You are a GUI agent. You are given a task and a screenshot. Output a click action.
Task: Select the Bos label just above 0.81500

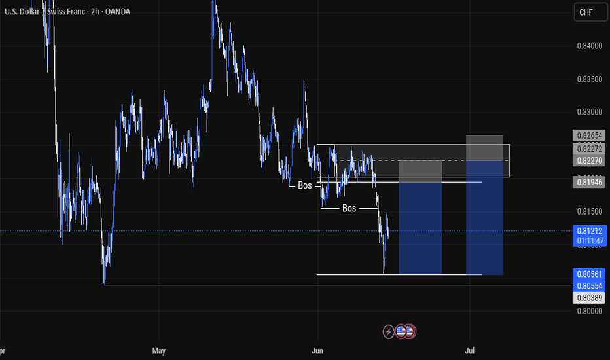pyautogui.click(x=349, y=208)
